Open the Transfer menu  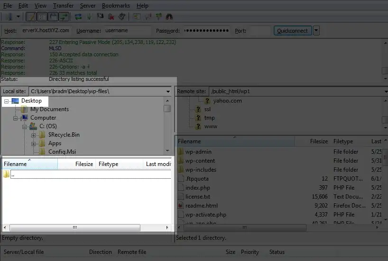[x=64, y=5]
